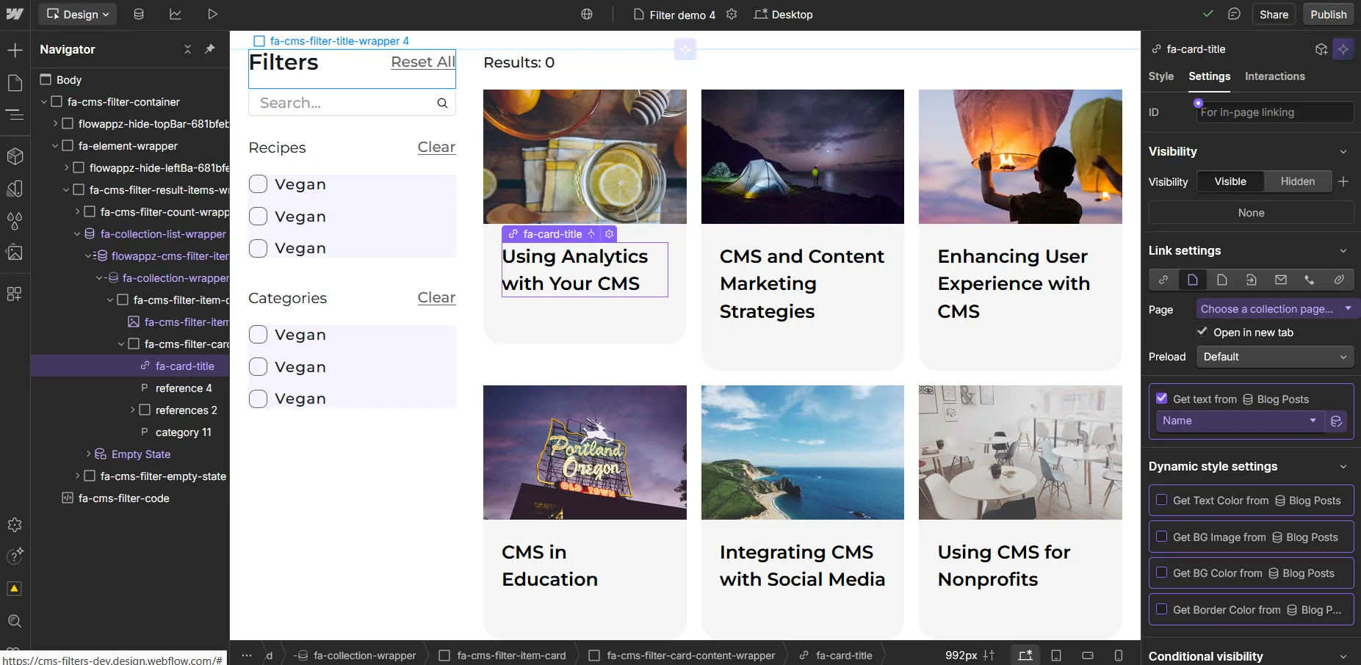Image resolution: width=1361 pixels, height=665 pixels.
Task: Select the page section link type icon
Action: [x=1252, y=280]
